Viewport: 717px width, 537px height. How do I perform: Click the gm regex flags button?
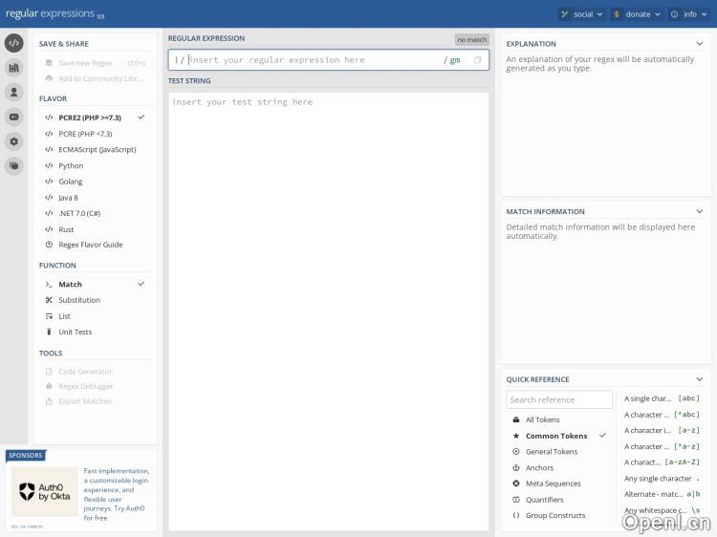point(454,60)
